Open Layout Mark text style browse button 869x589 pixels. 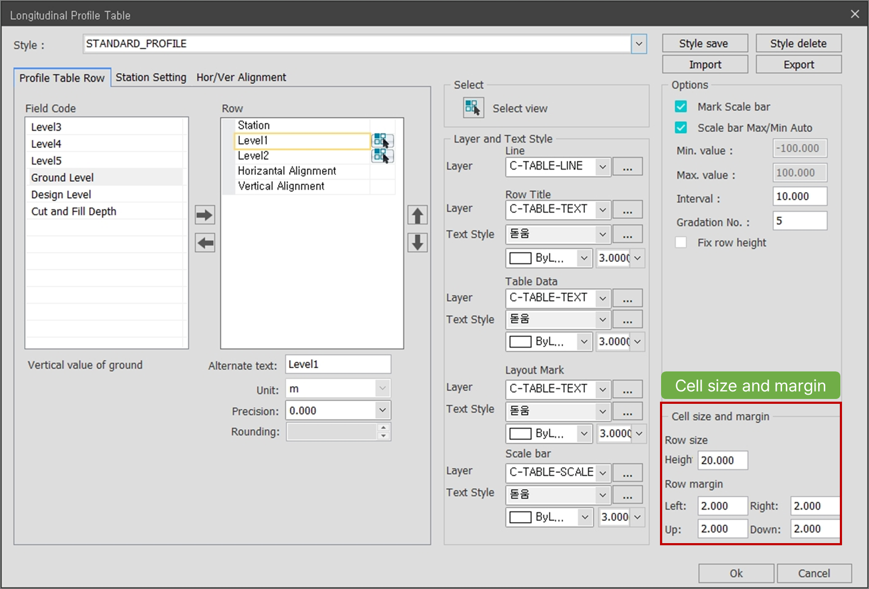click(x=628, y=411)
